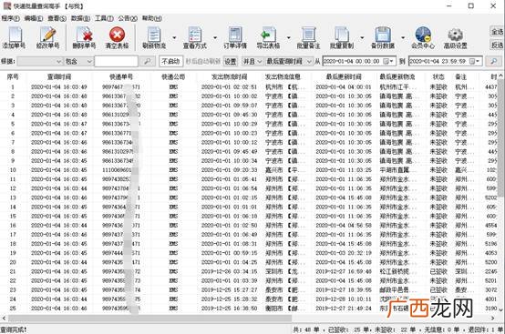The height and width of the screenshot is (334, 505).
Task: Click the cell 2020-01-01 02:02:51
Action: tap(229, 86)
